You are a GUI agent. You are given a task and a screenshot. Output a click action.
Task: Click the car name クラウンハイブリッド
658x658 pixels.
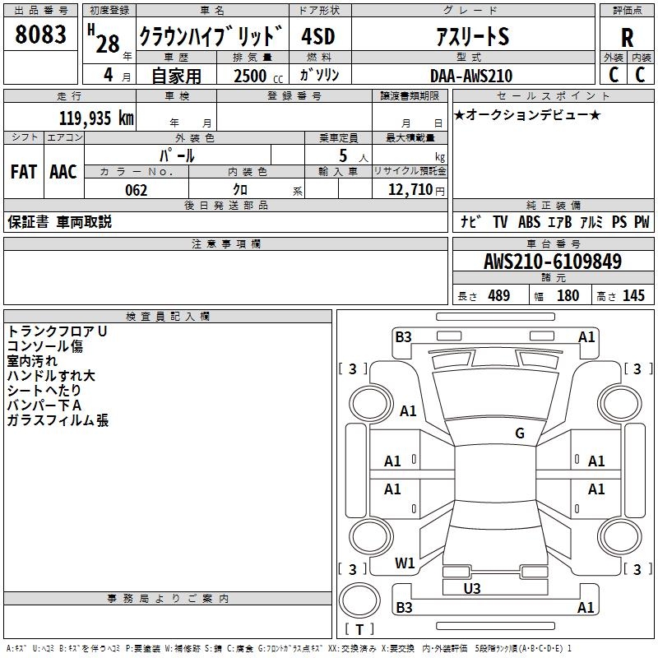point(212,35)
